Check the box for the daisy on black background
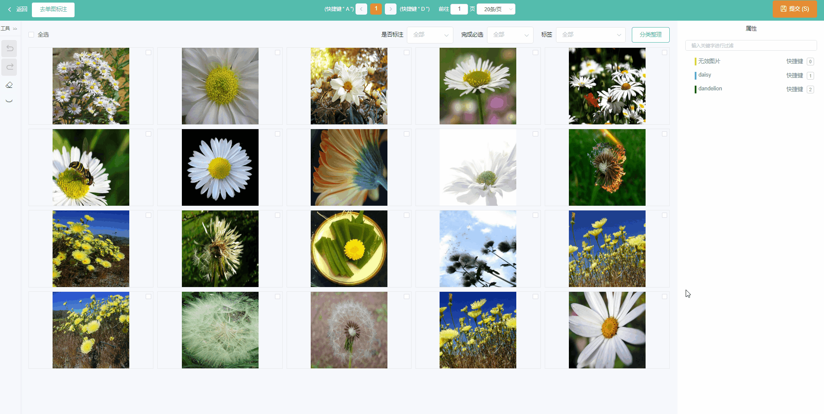The width and height of the screenshot is (824, 414). 278,134
